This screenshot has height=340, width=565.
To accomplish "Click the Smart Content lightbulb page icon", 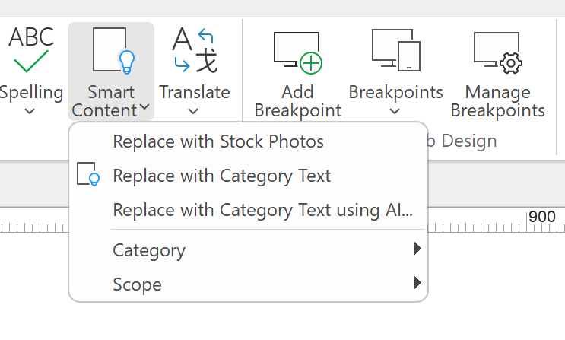I will 113,50.
